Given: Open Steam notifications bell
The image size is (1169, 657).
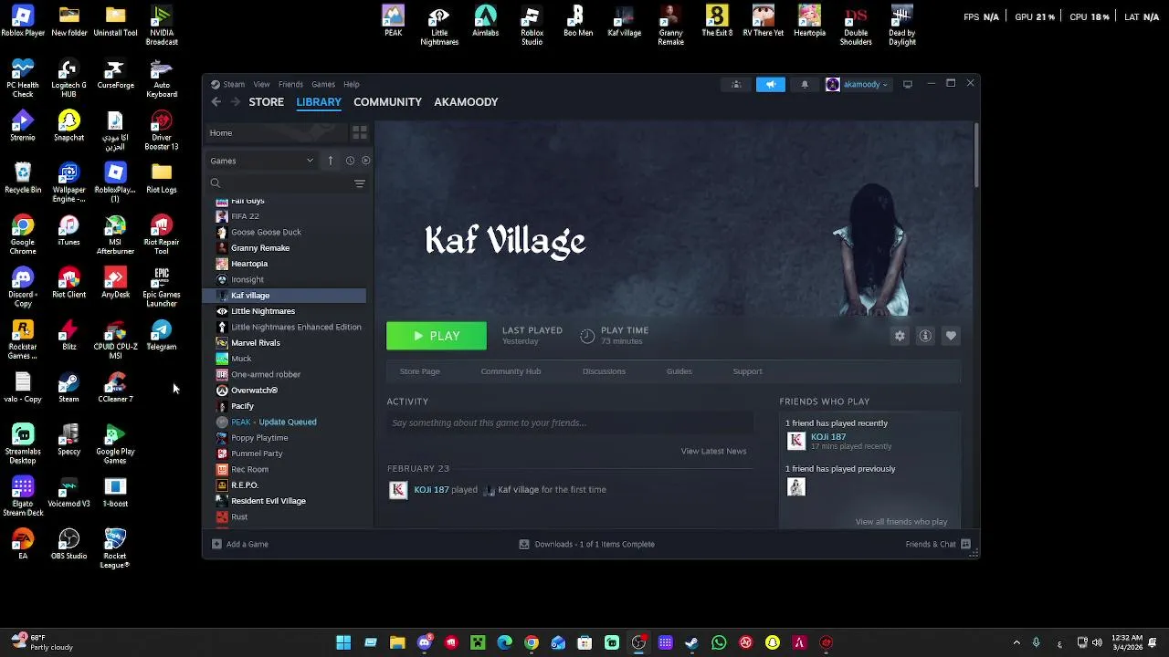Looking at the screenshot, I should click(805, 84).
